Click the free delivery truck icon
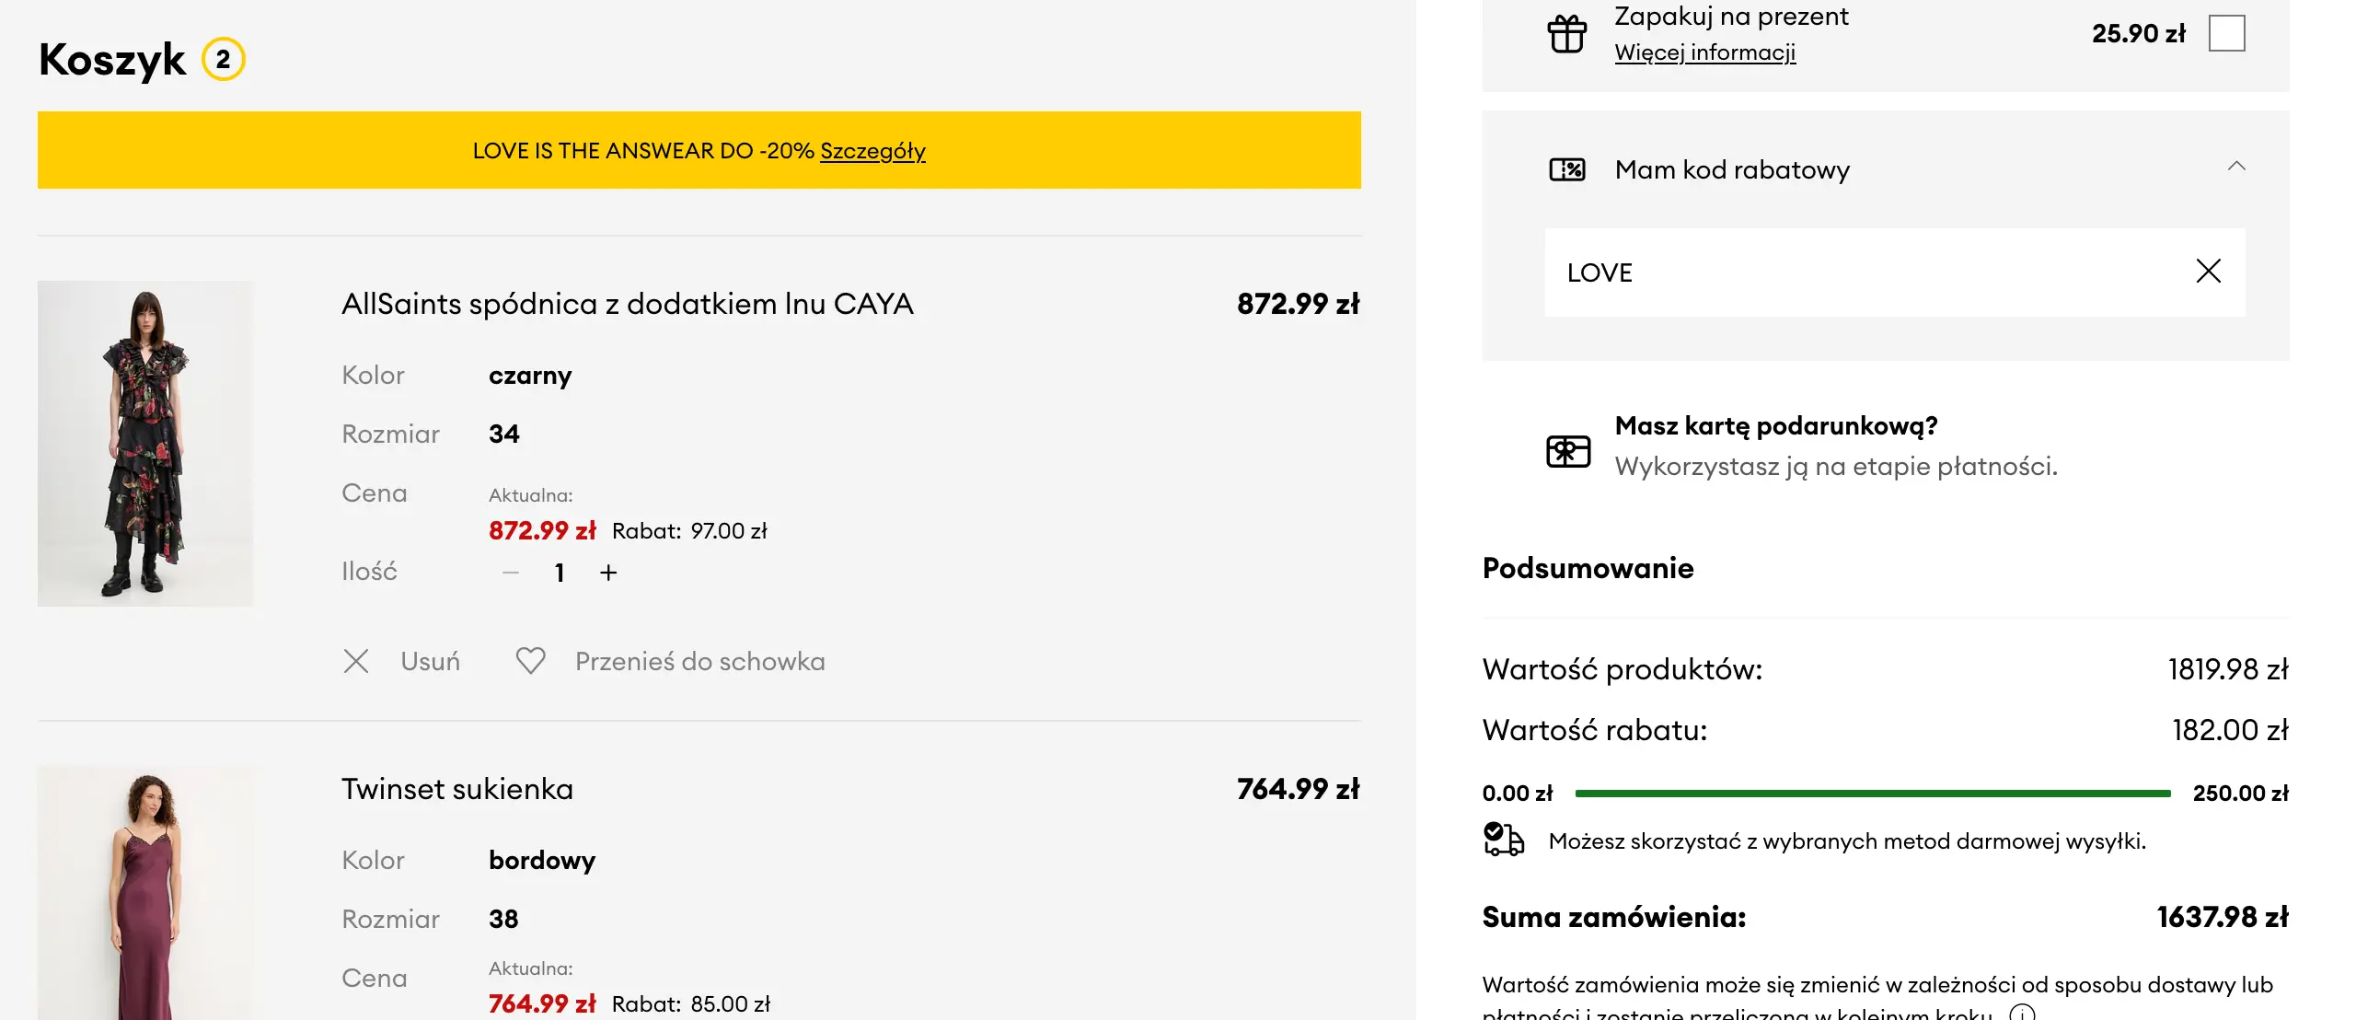The width and height of the screenshot is (2356, 1020). 1504,840
